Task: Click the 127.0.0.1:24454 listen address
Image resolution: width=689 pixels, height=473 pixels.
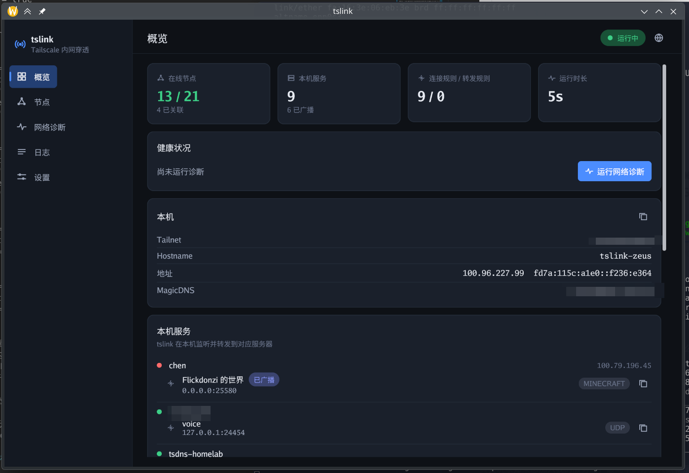Action: click(213, 433)
